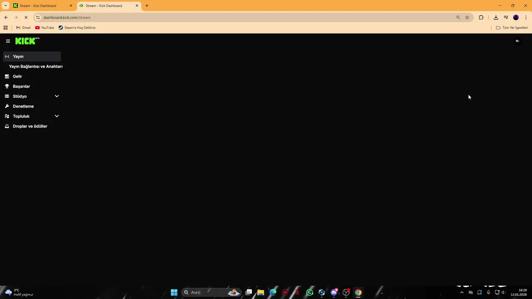The image size is (532, 299).
Task: Click the Denetleme wrench icon
Action: (x=7, y=106)
